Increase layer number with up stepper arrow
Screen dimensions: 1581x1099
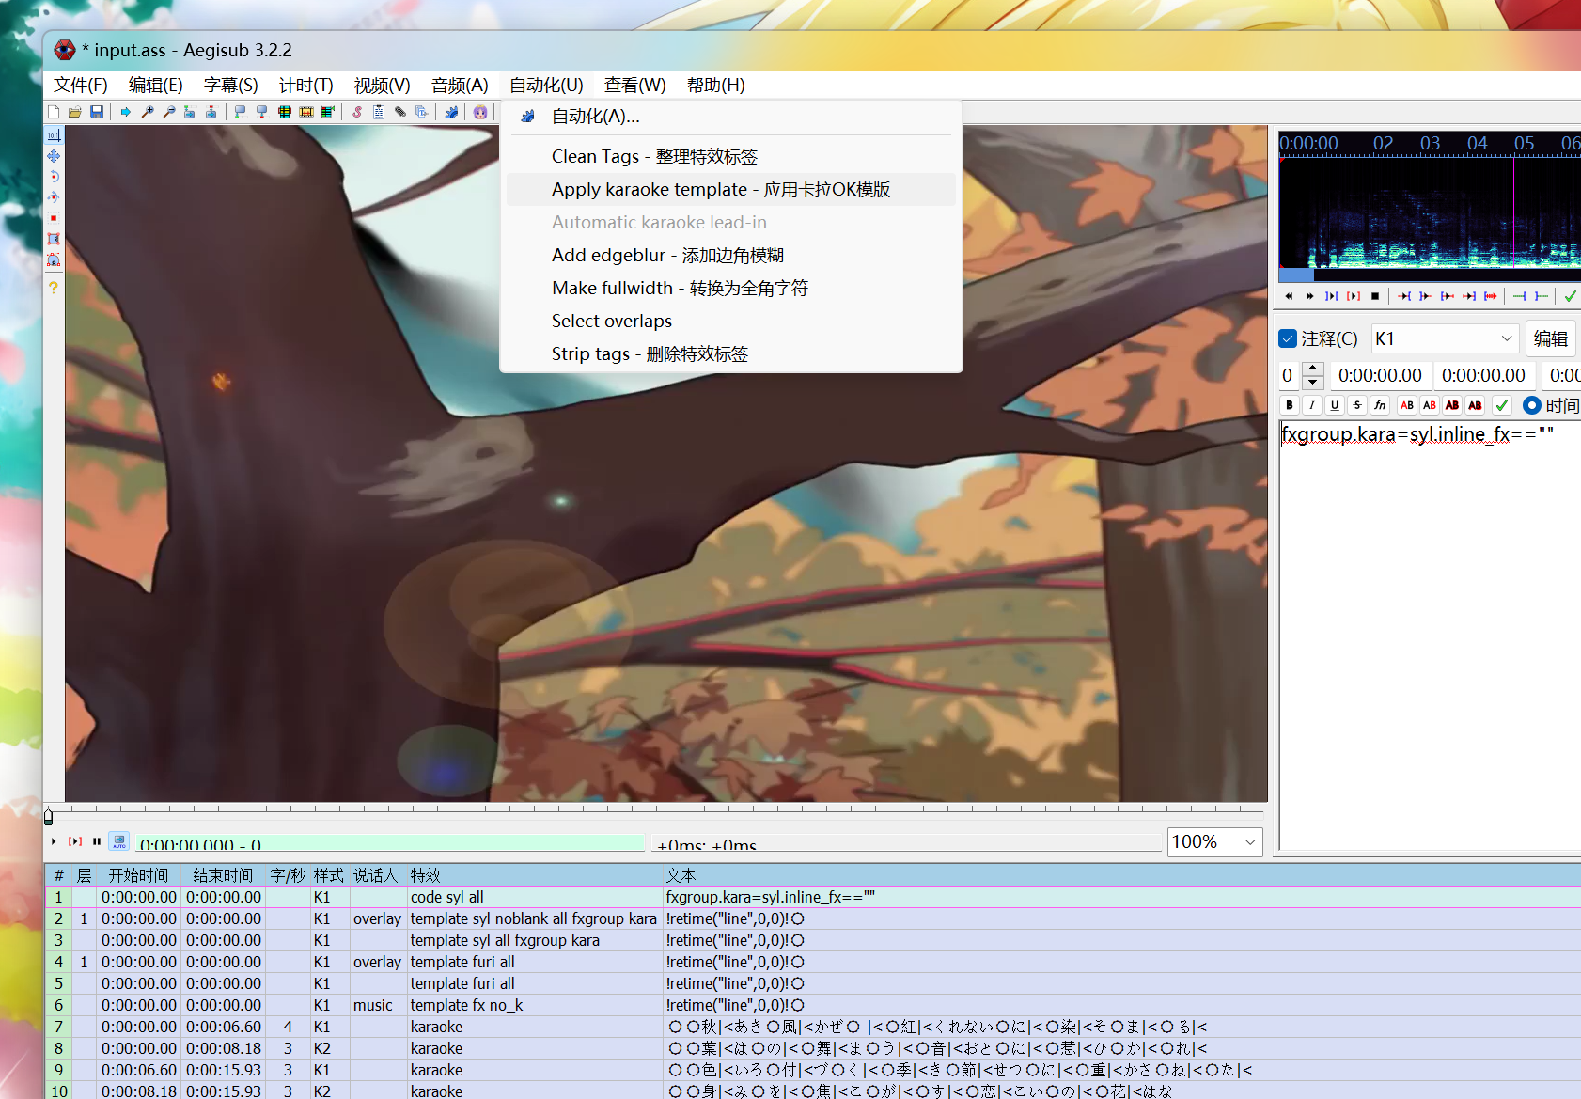coord(1313,369)
